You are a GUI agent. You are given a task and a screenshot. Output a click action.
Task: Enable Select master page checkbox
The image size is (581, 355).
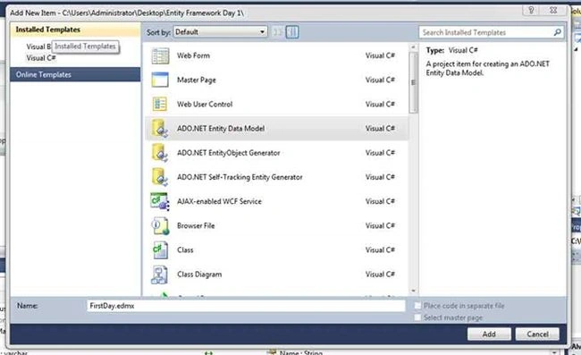point(417,317)
